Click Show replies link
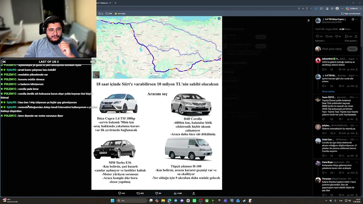Viewport: 363px width, 204px height. [x=328, y=92]
